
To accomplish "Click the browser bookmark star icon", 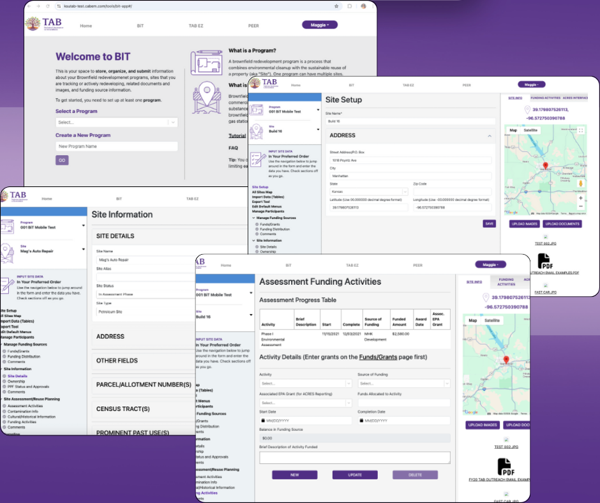I will (336, 6).
